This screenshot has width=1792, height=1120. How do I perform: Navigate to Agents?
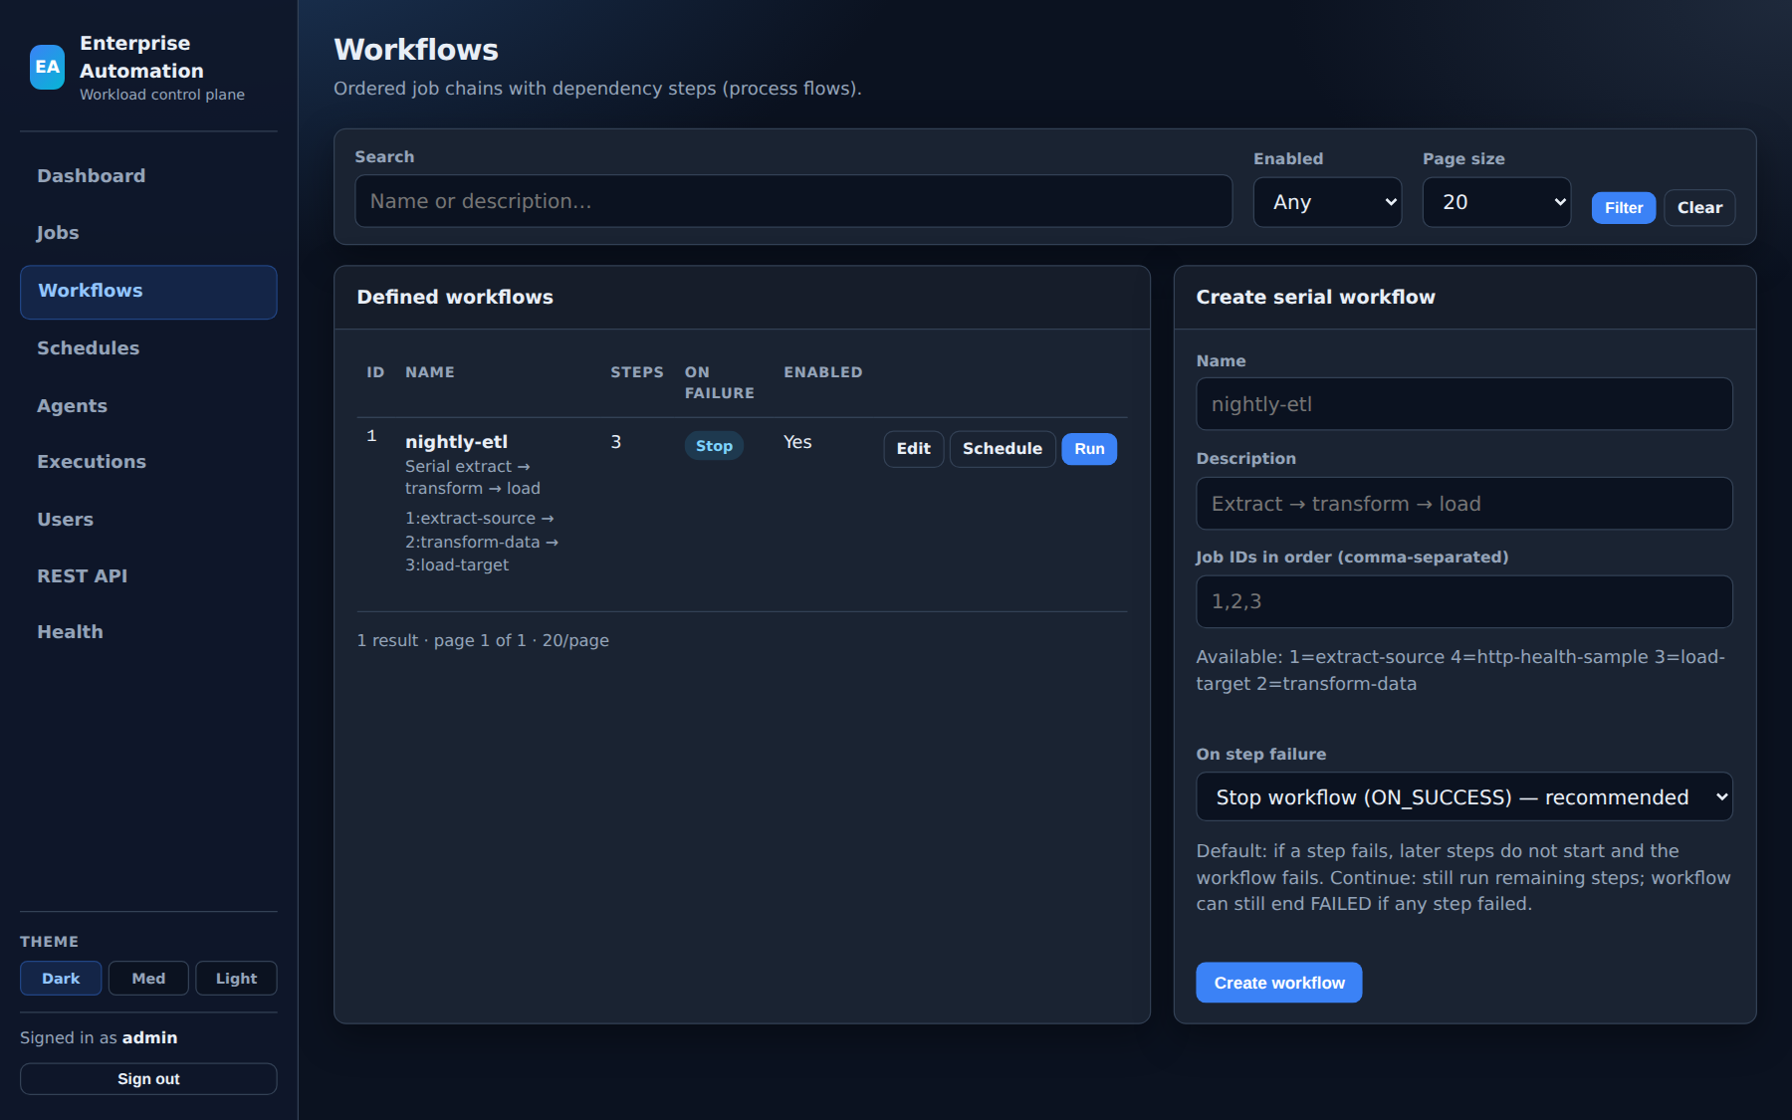coord(148,406)
